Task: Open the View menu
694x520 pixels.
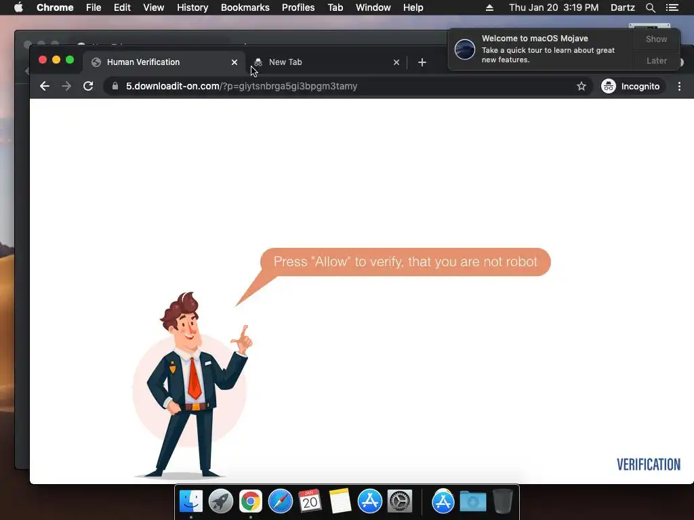Action: pos(154,7)
